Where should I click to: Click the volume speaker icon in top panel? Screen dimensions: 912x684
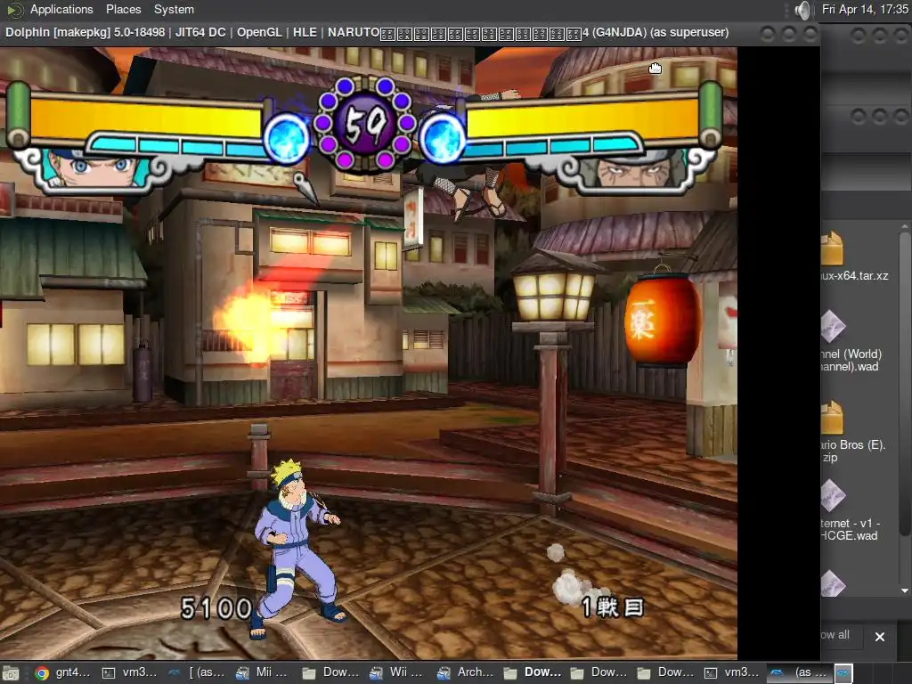coord(802,10)
